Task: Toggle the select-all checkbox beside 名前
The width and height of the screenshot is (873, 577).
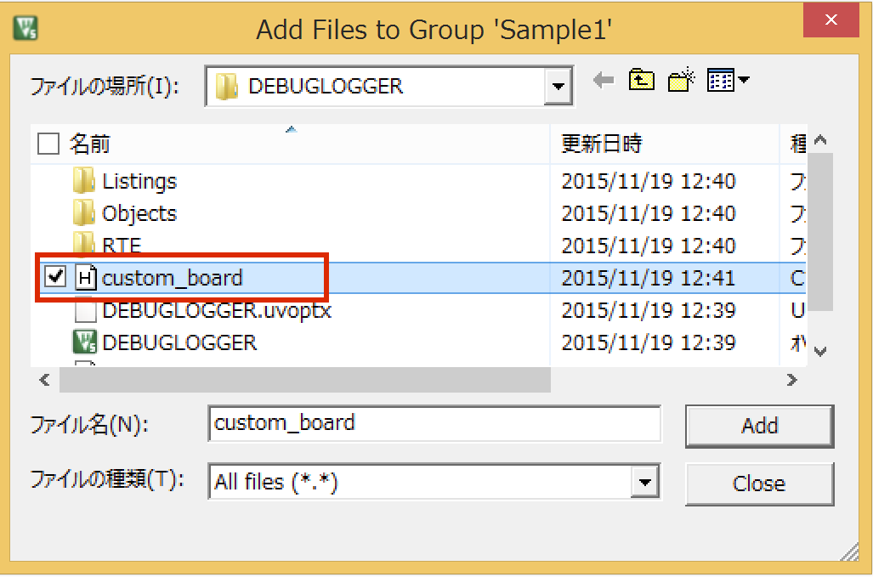Action: (x=48, y=144)
